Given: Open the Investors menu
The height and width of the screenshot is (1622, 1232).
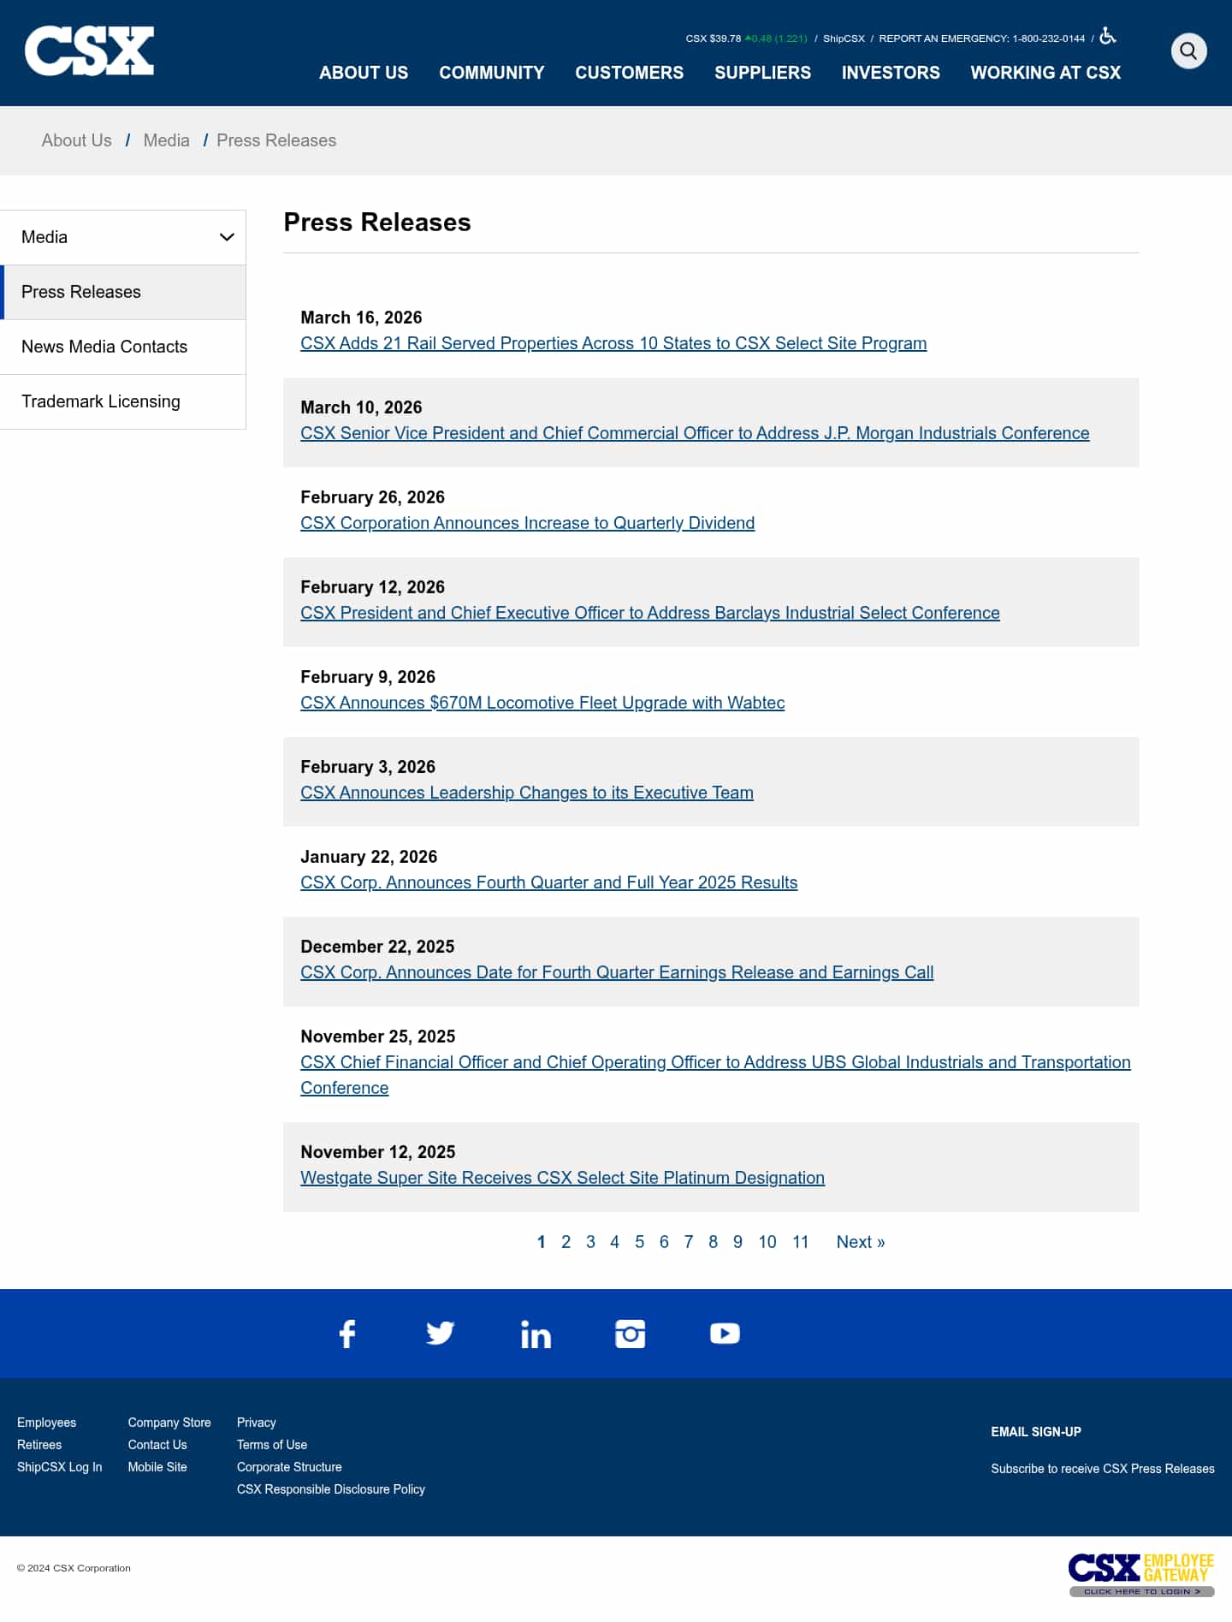Looking at the screenshot, I should (x=890, y=73).
